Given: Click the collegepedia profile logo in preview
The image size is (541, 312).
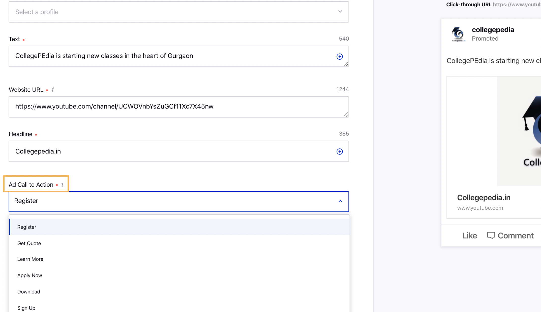Looking at the screenshot, I should pos(458,34).
